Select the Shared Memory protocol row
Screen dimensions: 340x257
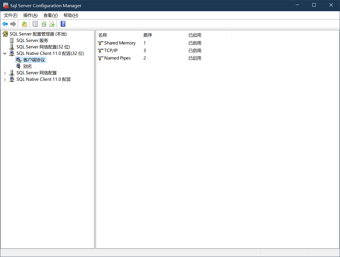[x=120, y=43]
